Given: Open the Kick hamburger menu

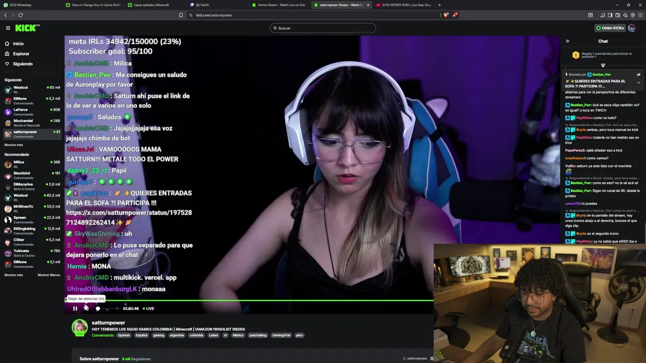Looking at the screenshot, I should pos(8,28).
